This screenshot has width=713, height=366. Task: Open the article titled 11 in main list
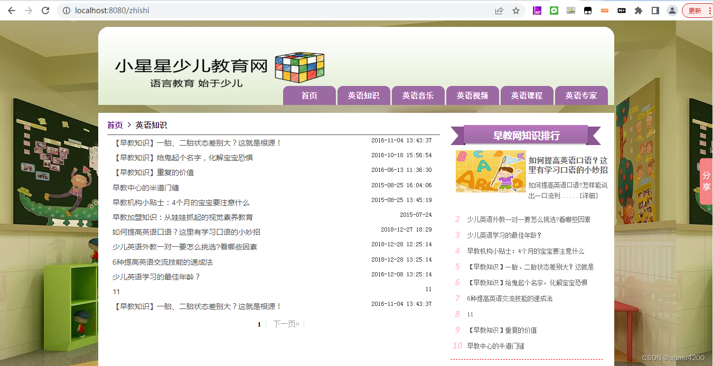(116, 292)
